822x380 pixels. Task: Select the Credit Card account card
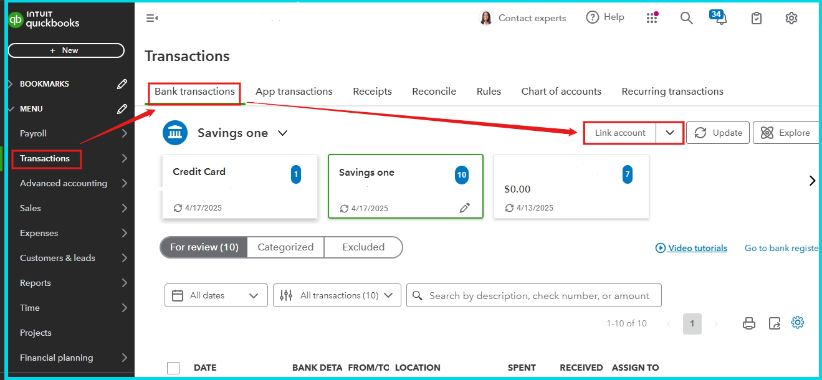tap(240, 187)
